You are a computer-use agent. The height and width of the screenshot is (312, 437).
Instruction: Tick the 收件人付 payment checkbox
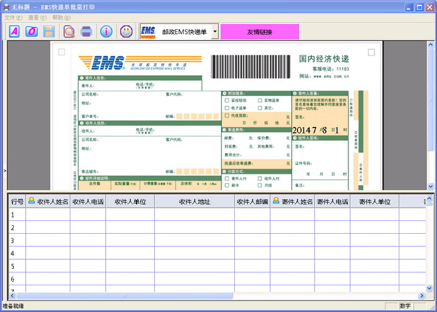pos(260,178)
